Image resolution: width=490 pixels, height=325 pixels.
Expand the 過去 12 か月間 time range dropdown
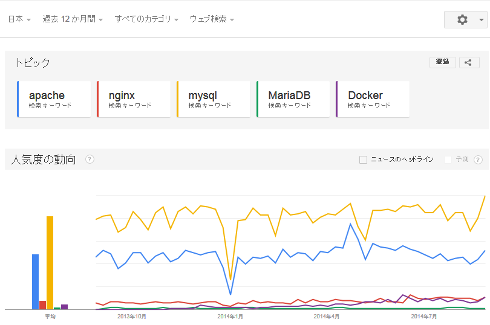tap(73, 19)
